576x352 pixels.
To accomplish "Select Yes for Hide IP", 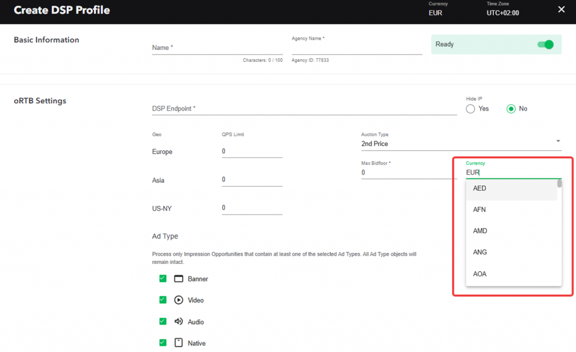I will (470, 109).
